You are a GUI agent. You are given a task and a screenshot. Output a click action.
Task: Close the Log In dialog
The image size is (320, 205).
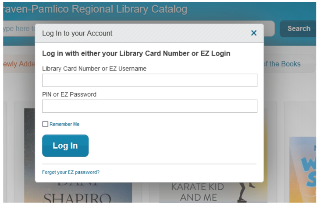pos(254,33)
